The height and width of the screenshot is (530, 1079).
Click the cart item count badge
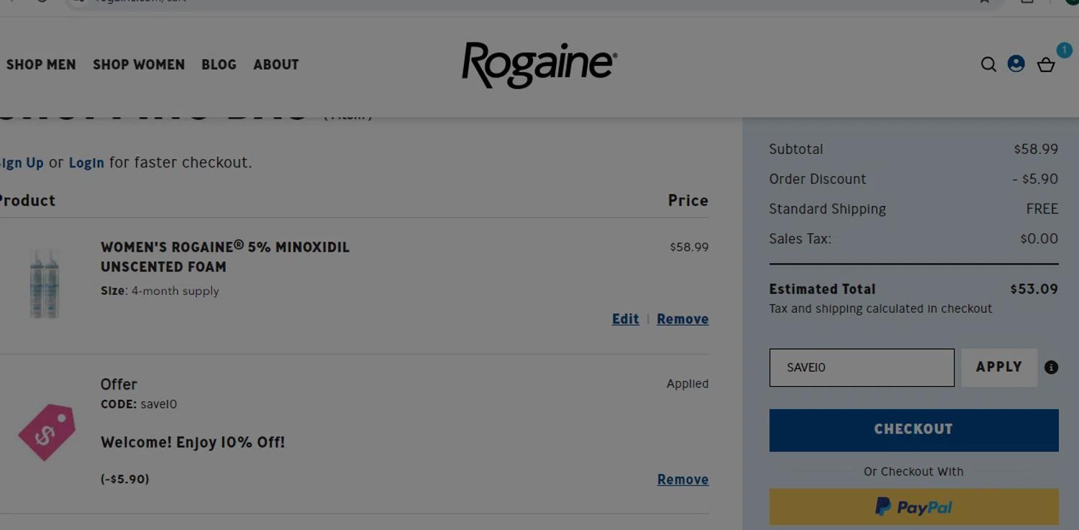click(x=1064, y=50)
